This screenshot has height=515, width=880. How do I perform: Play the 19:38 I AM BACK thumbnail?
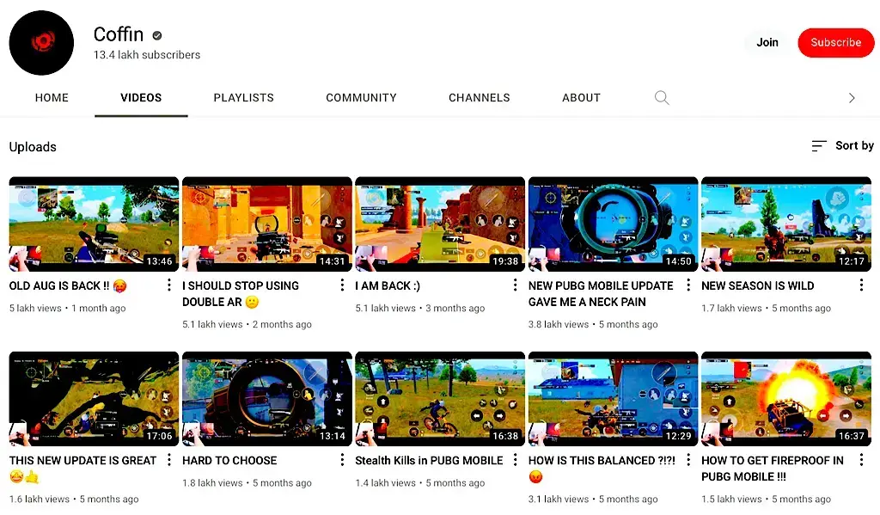click(x=440, y=224)
